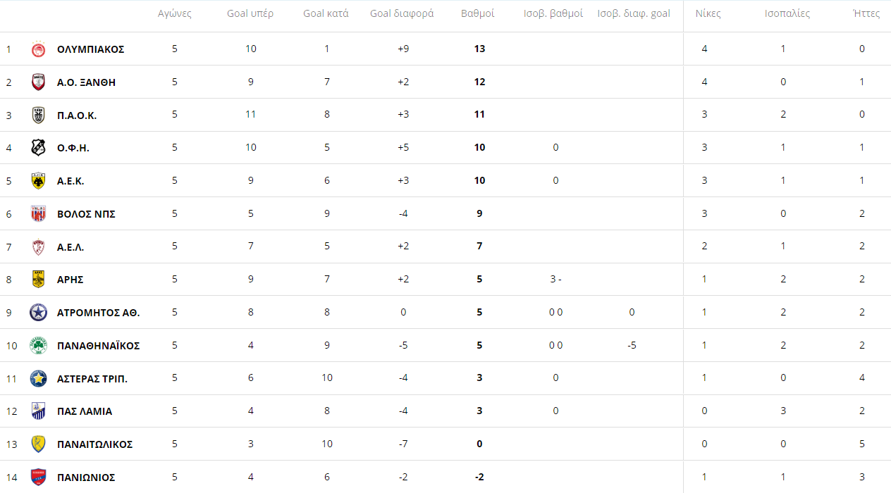Click the Panionios team crest

(x=39, y=478)
